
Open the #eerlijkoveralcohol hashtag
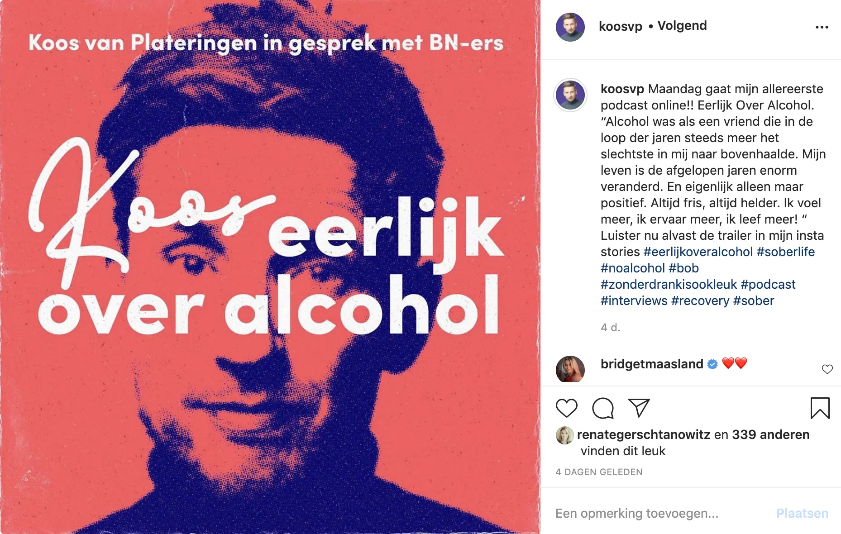point(698,252)
